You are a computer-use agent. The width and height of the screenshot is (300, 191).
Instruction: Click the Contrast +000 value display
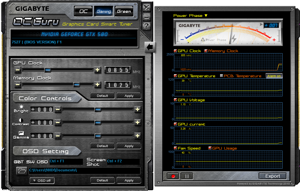[42, 123]
